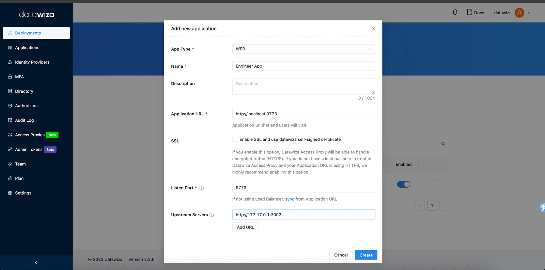Open Team in the sidebar
Screen dimensions: 545x270
(x=36, y=164)
